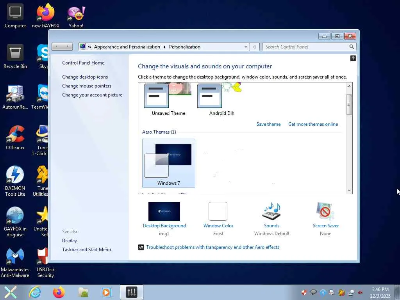Select the Windows 7 Aero theme
Screen dimensions: 400x300
(x=169, y=163)
